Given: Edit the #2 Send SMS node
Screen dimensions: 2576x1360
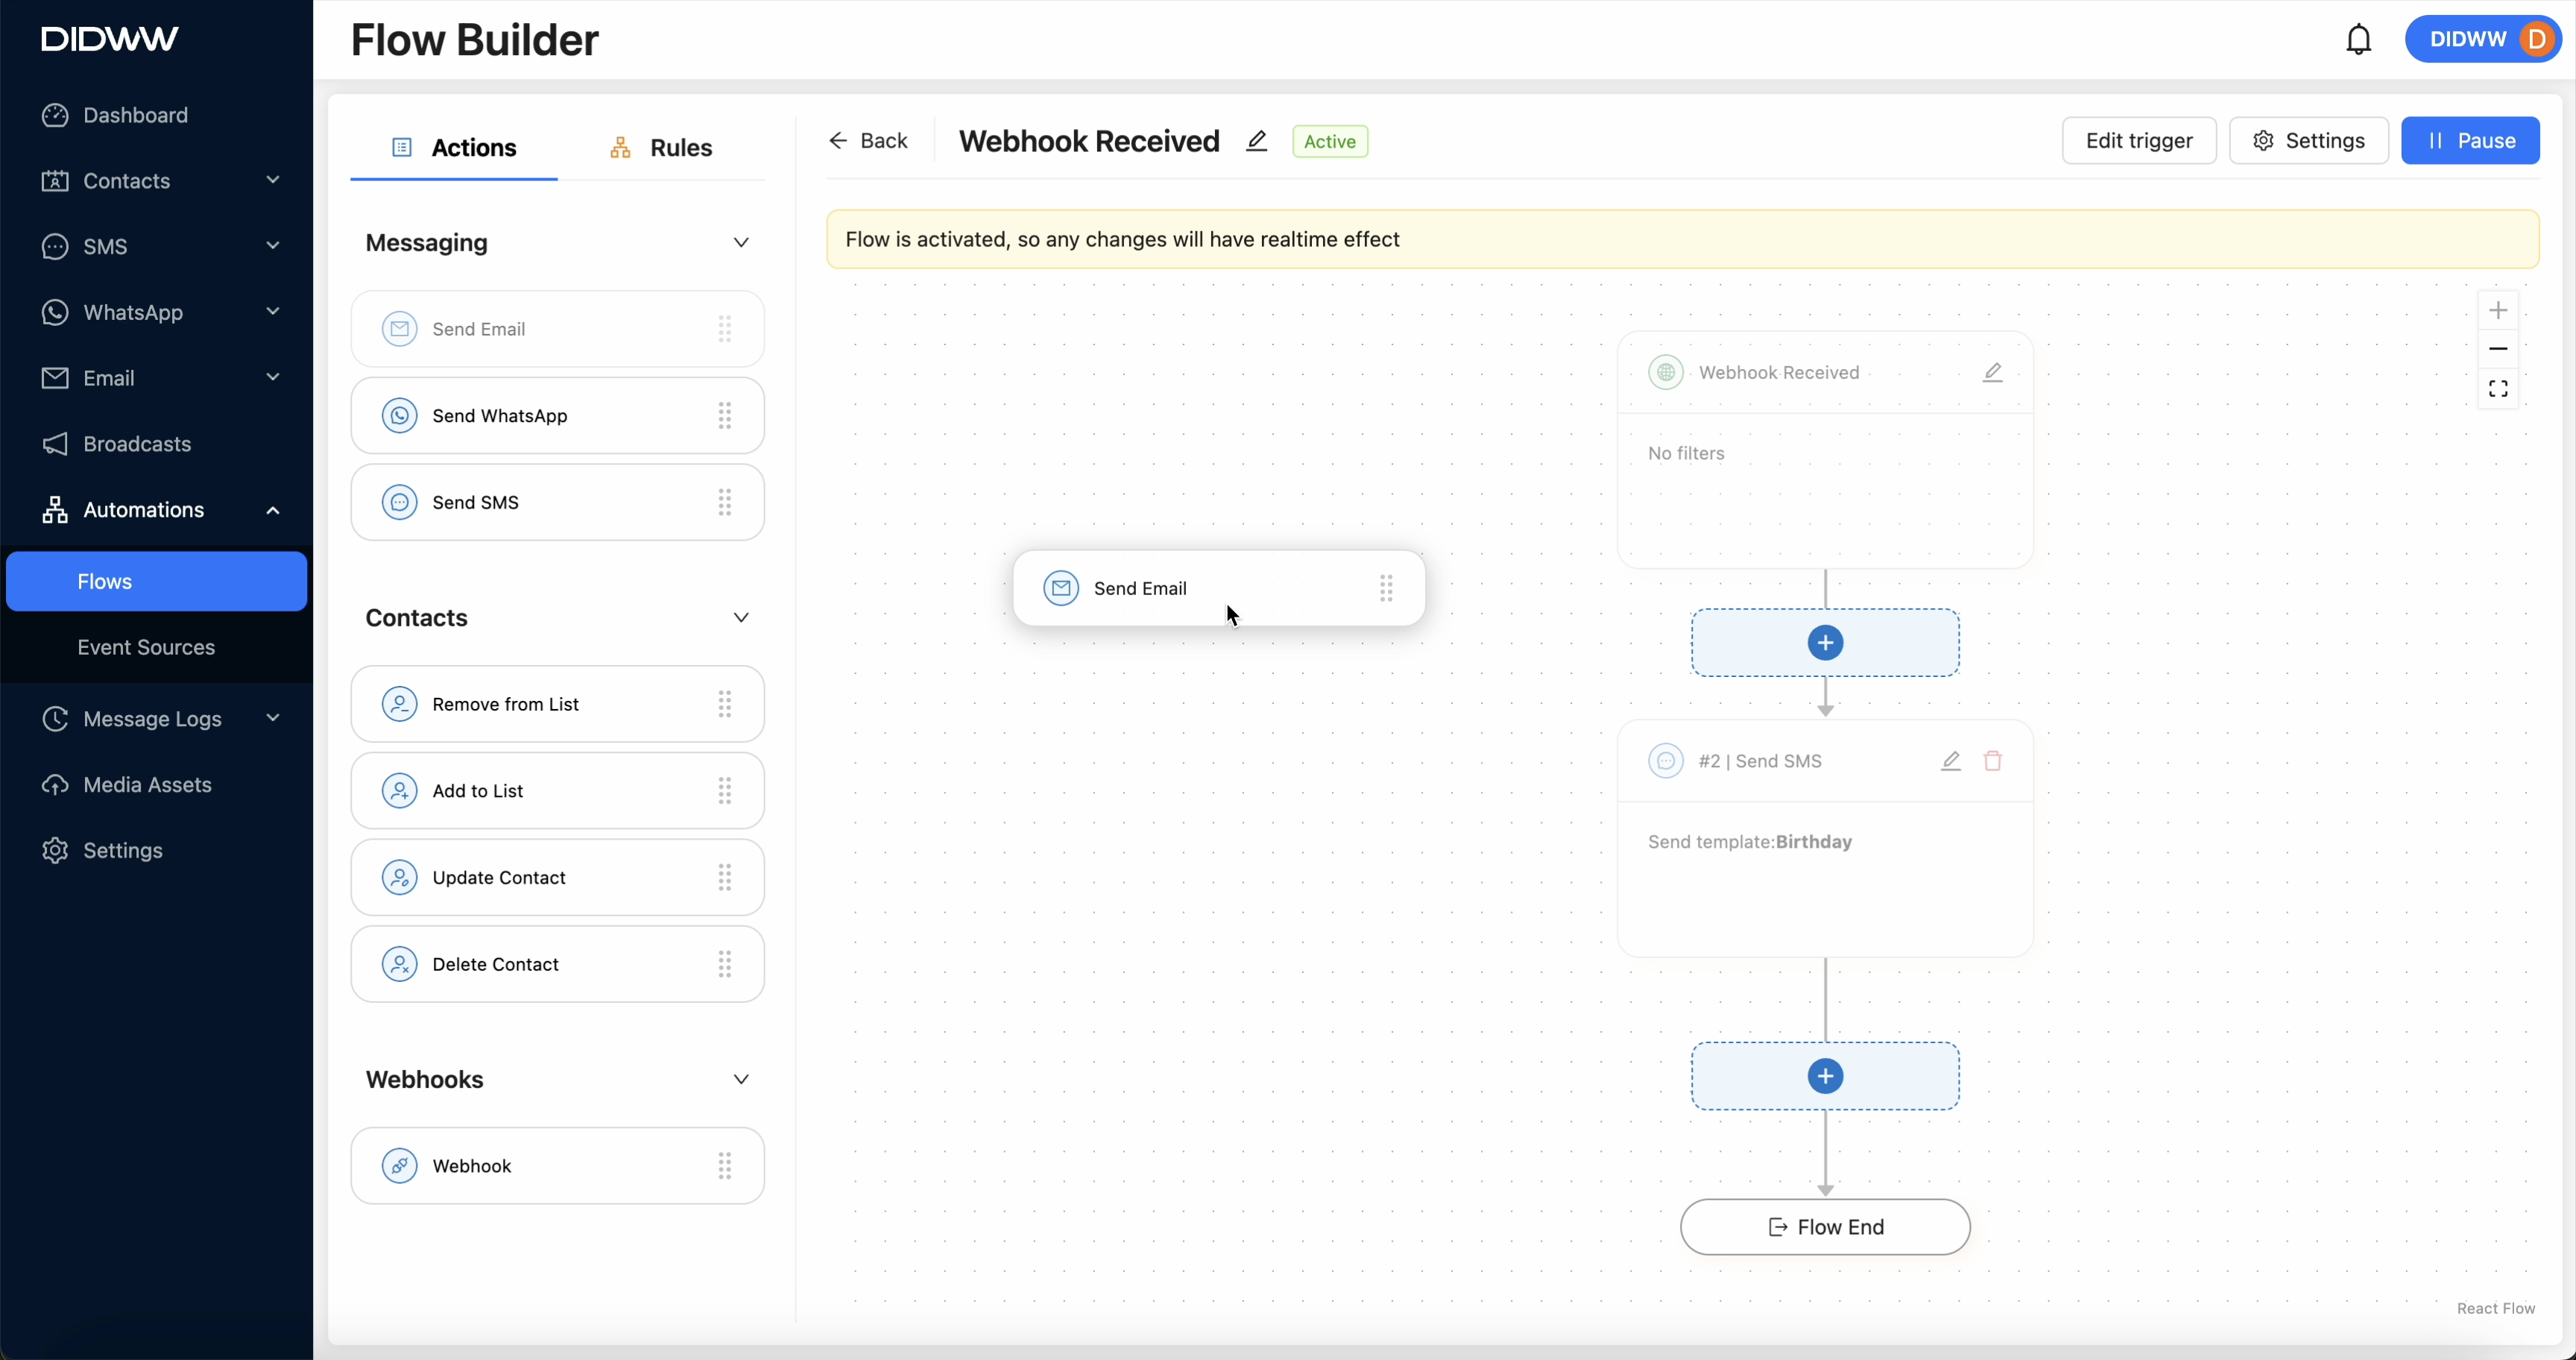Looking at the screenshot, I should point(1950,761).
